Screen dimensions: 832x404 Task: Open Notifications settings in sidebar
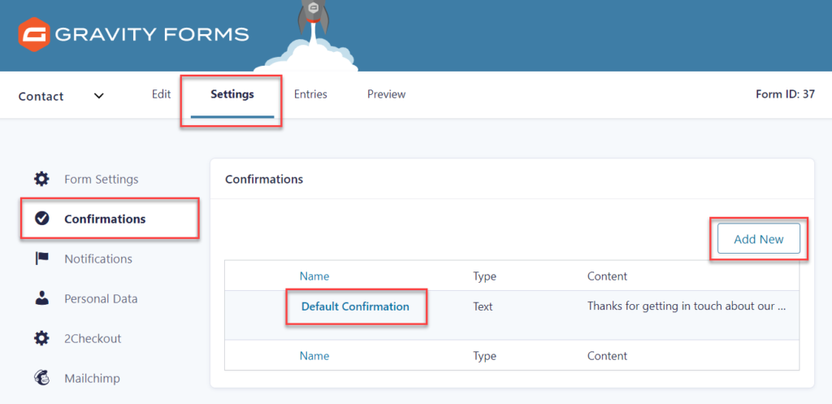tap(98, 258)
